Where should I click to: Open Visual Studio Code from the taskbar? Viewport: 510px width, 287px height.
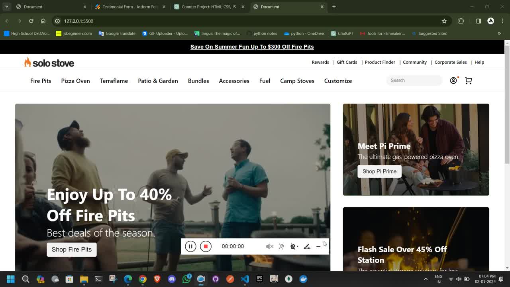[245, 279]
